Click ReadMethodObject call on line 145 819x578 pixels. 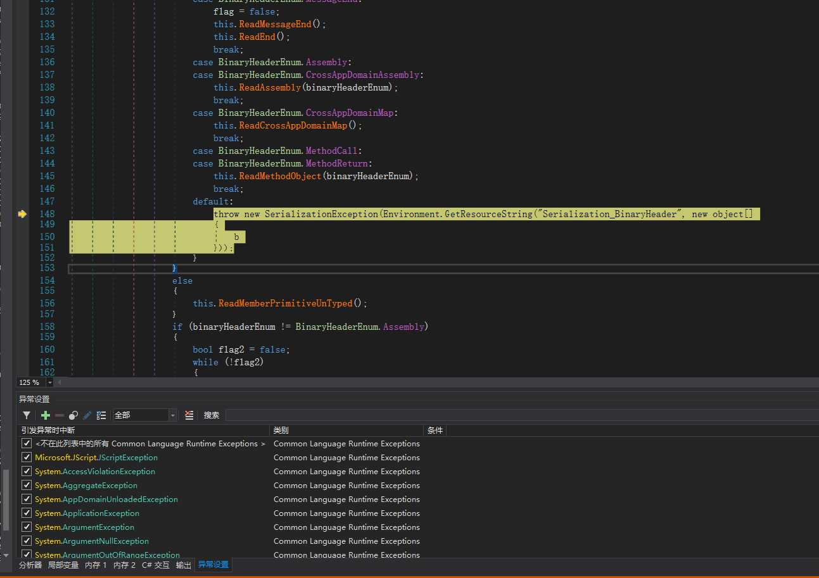(x=280, y=176)
